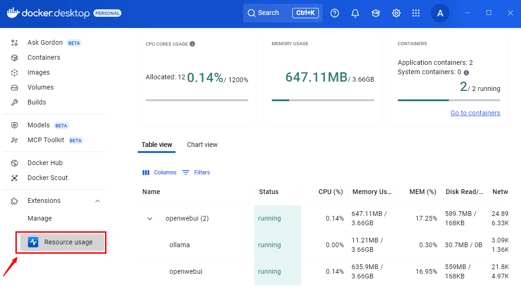Click the memory usage progress bar
521x298 pixels.
point(323,100)
